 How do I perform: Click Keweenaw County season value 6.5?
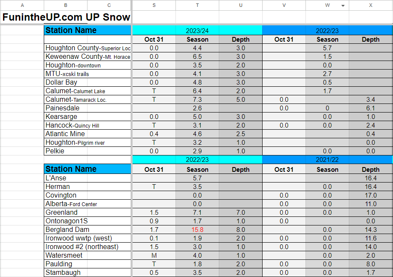pyautogui.click(x=197, y=56)
